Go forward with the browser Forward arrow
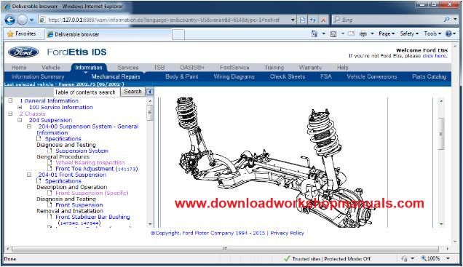 point(22,20)
